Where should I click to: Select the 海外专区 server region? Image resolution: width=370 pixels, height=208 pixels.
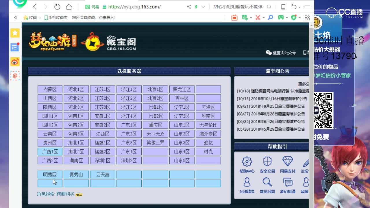click(208, 134)
